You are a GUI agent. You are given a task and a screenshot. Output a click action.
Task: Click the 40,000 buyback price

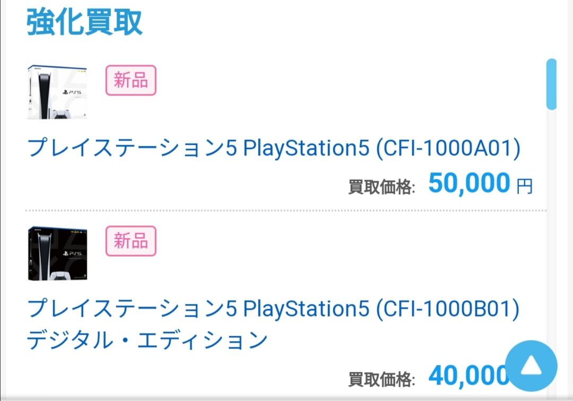[466, 376]
